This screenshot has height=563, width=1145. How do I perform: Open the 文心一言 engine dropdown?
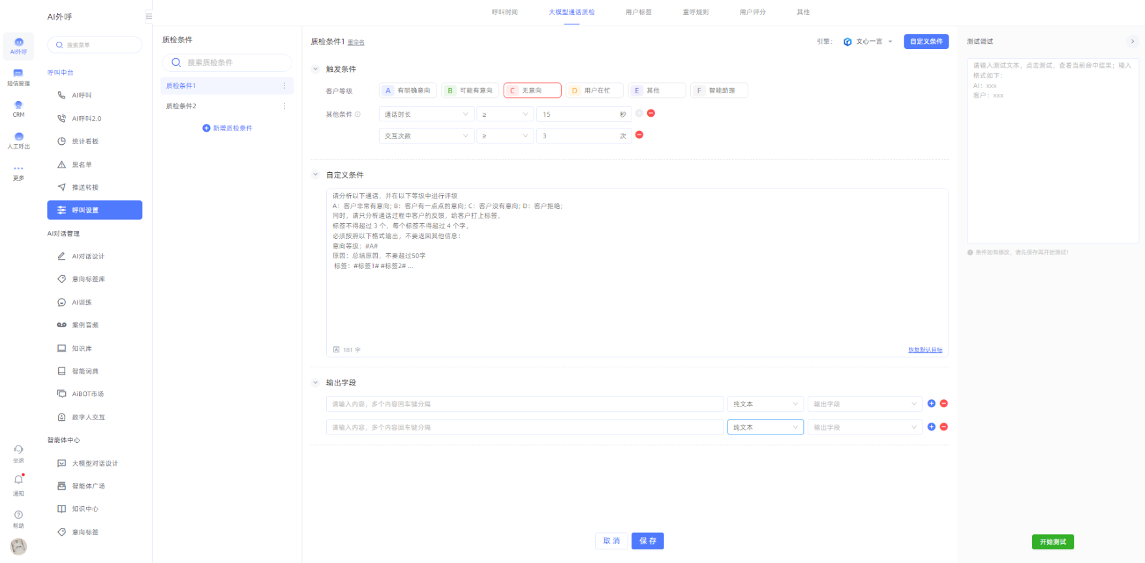pyautogui.click(x=868, y=42)
